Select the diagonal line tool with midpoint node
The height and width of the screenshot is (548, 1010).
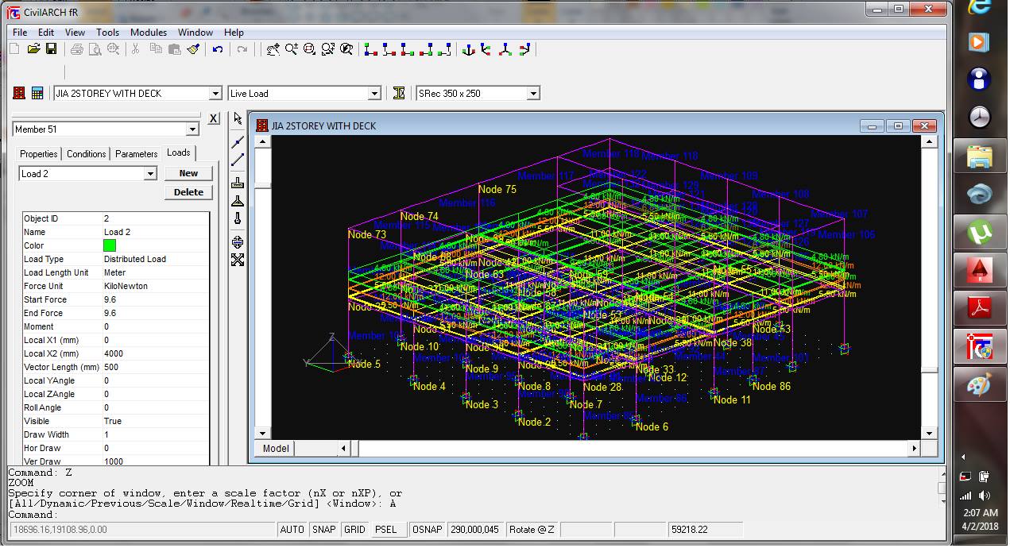(x=238, y=141)
